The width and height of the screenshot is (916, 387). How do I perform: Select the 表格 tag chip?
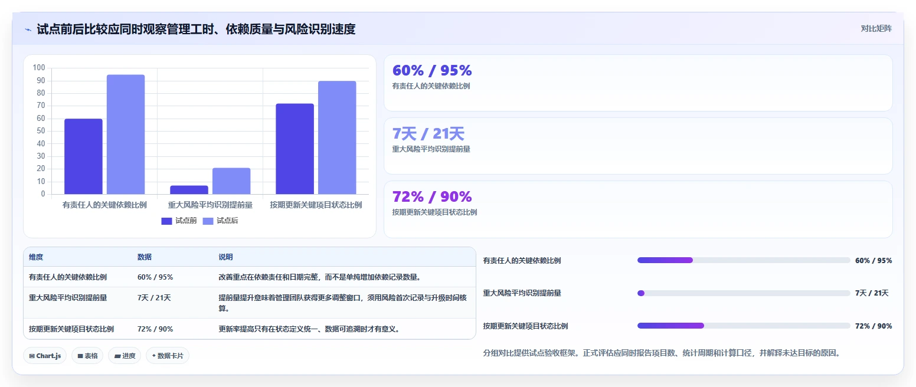point(87,356)
